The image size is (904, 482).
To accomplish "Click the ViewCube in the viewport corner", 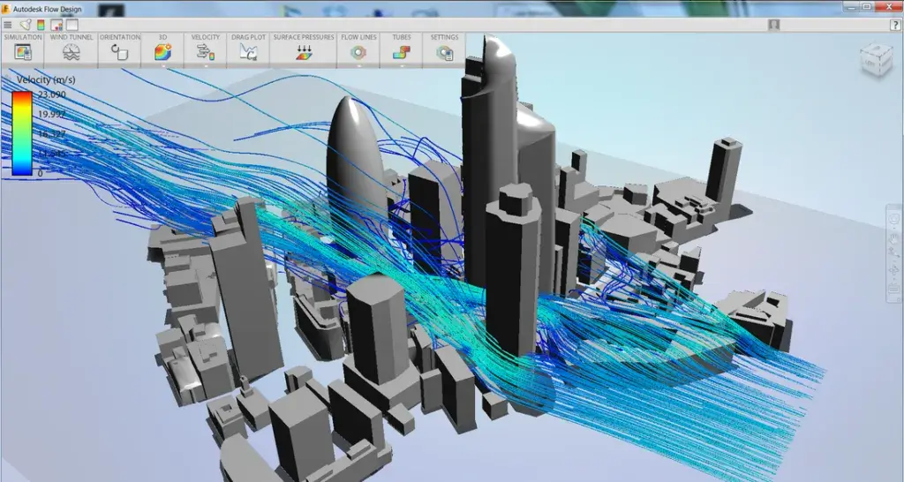I will (875, 60).
